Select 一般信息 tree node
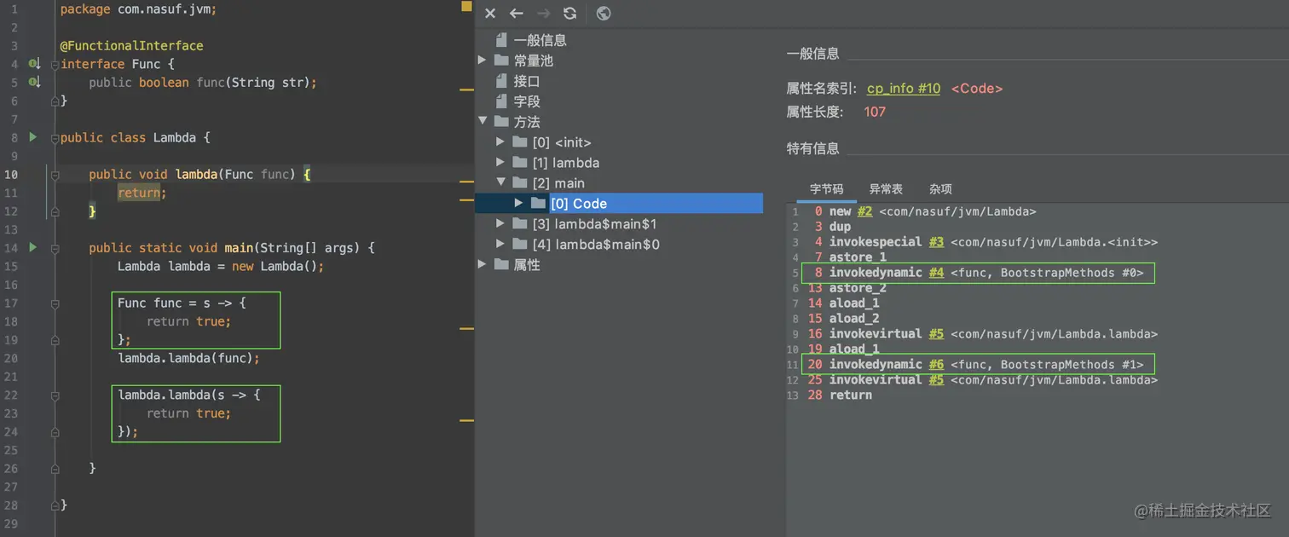Screen dimensions: 1289x537 point(540,40)
